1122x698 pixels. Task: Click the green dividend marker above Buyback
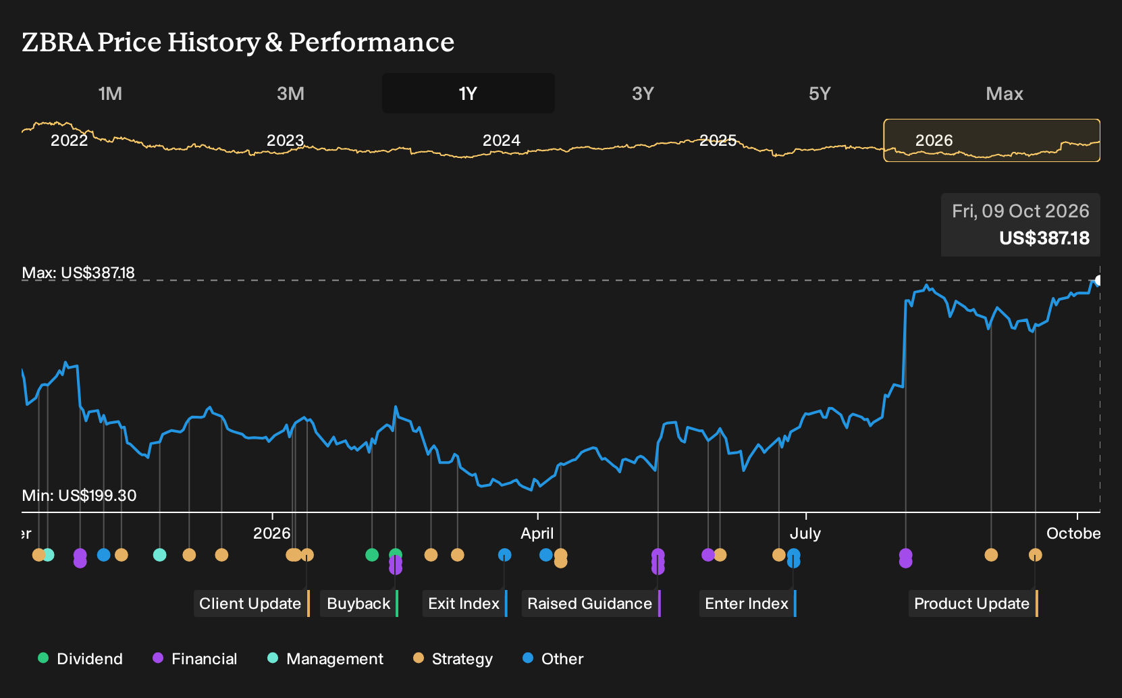click(396, 555)
